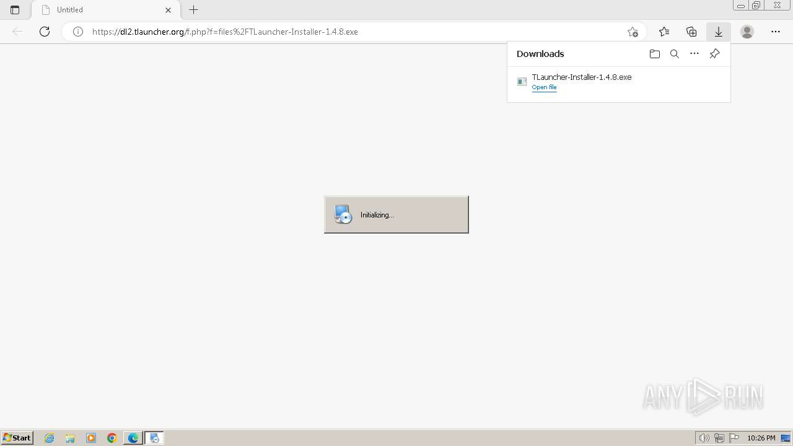
Task: Toggle the Downloads toolbar button
Action: pyautogui.click(x=719, y=32)
